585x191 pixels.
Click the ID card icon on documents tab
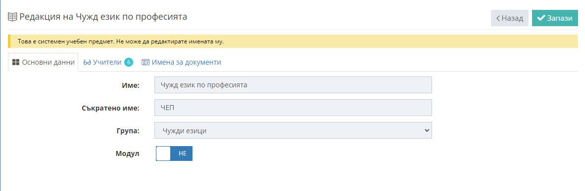pyautogui.click(x=146, y=62)
